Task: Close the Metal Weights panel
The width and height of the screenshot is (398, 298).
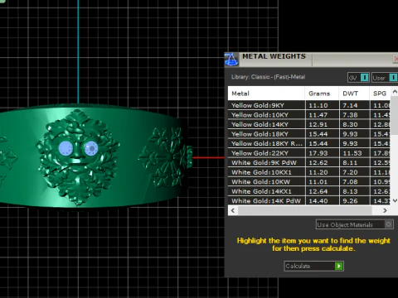Action: tap(396, 59)
